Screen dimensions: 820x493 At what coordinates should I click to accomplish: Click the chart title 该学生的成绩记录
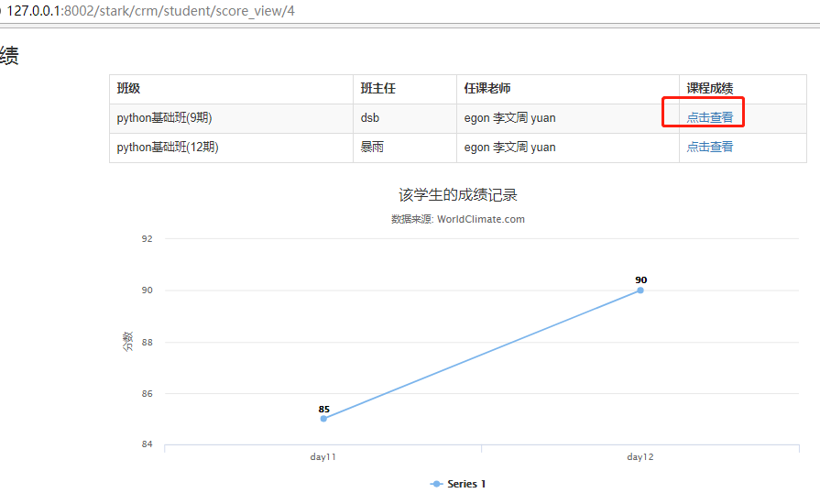(458, 195)
